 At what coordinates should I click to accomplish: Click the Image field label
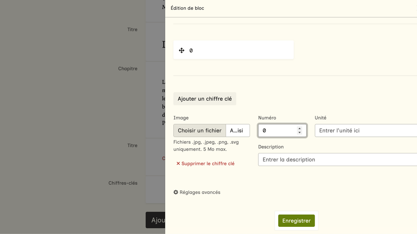181,118
